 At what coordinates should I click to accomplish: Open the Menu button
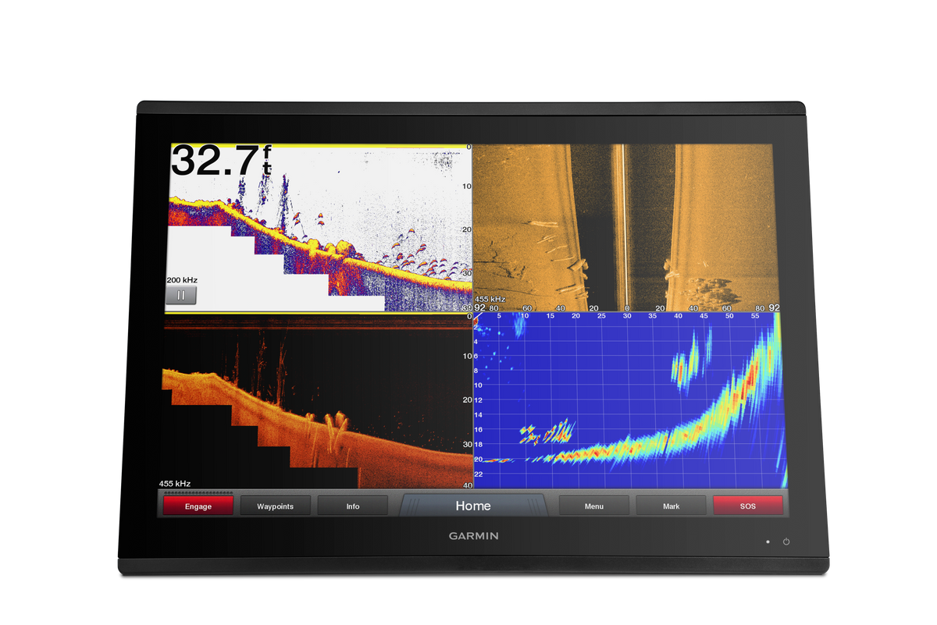(x=593, y=506)
